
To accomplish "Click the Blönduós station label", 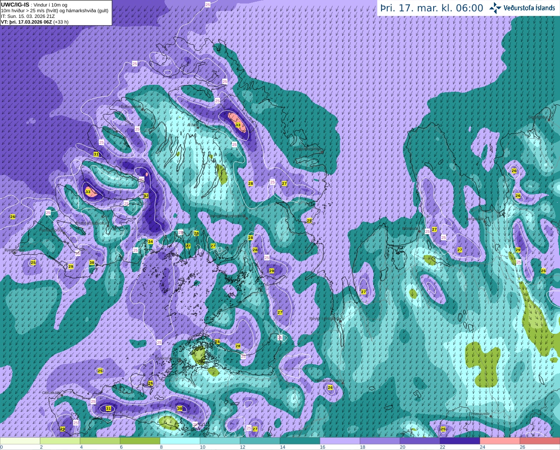I will coord(410,228).
